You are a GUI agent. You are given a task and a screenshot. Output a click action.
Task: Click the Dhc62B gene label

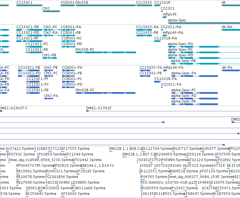tap(82, 3)
